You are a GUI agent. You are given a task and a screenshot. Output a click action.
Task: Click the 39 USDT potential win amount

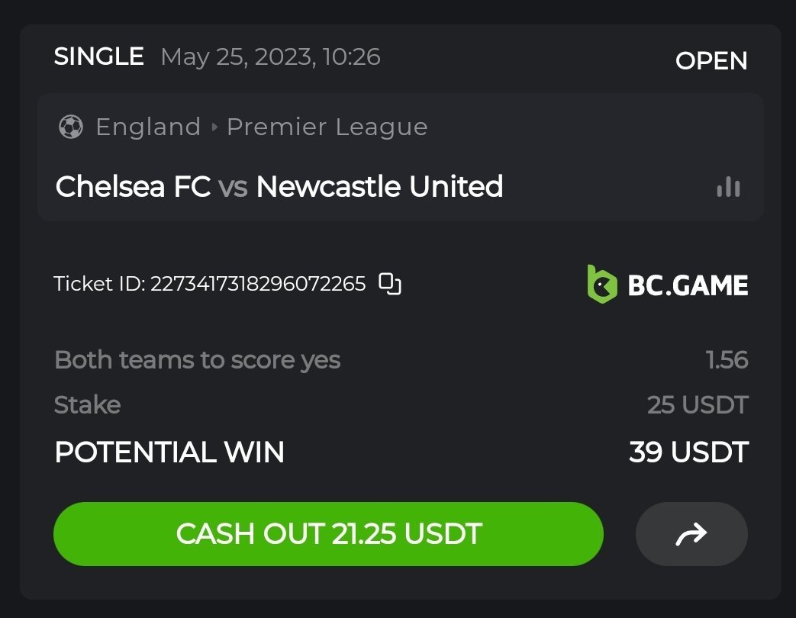coord(688,452)
